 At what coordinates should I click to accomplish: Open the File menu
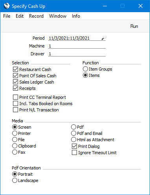7,16
